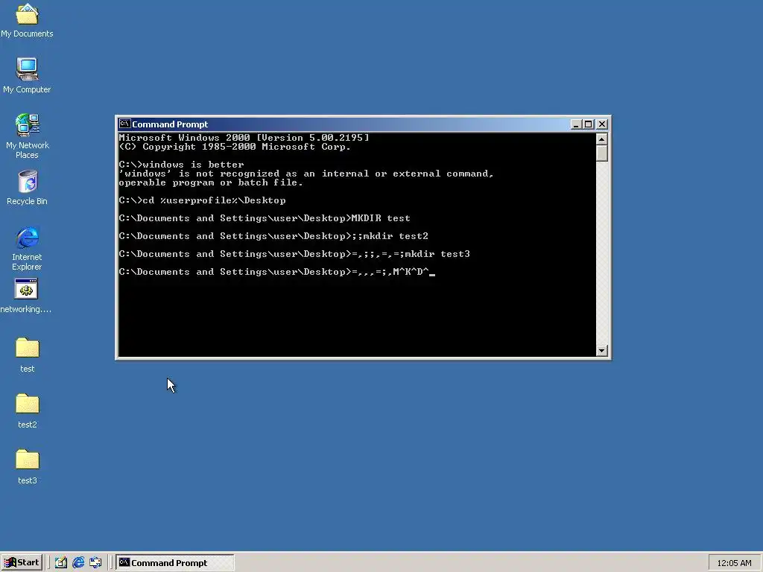Click the current prompt line with M^K^D^
This screenshot has height=572, width=763.
coord(276,272)
